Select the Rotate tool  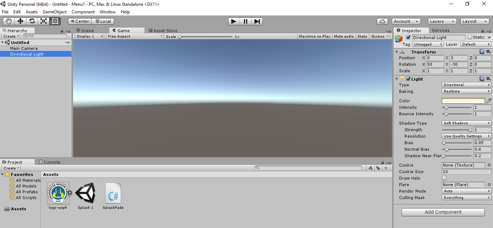(x=32, y=21)
